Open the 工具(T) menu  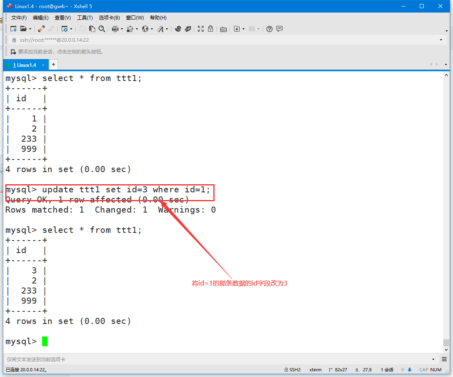[85, 17]
